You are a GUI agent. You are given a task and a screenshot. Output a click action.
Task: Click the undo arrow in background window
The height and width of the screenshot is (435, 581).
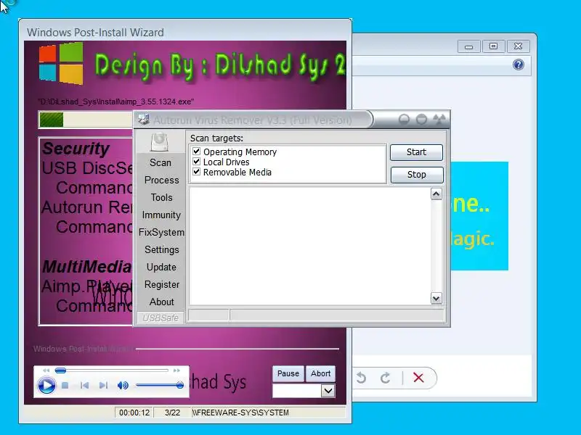(361, 378)
